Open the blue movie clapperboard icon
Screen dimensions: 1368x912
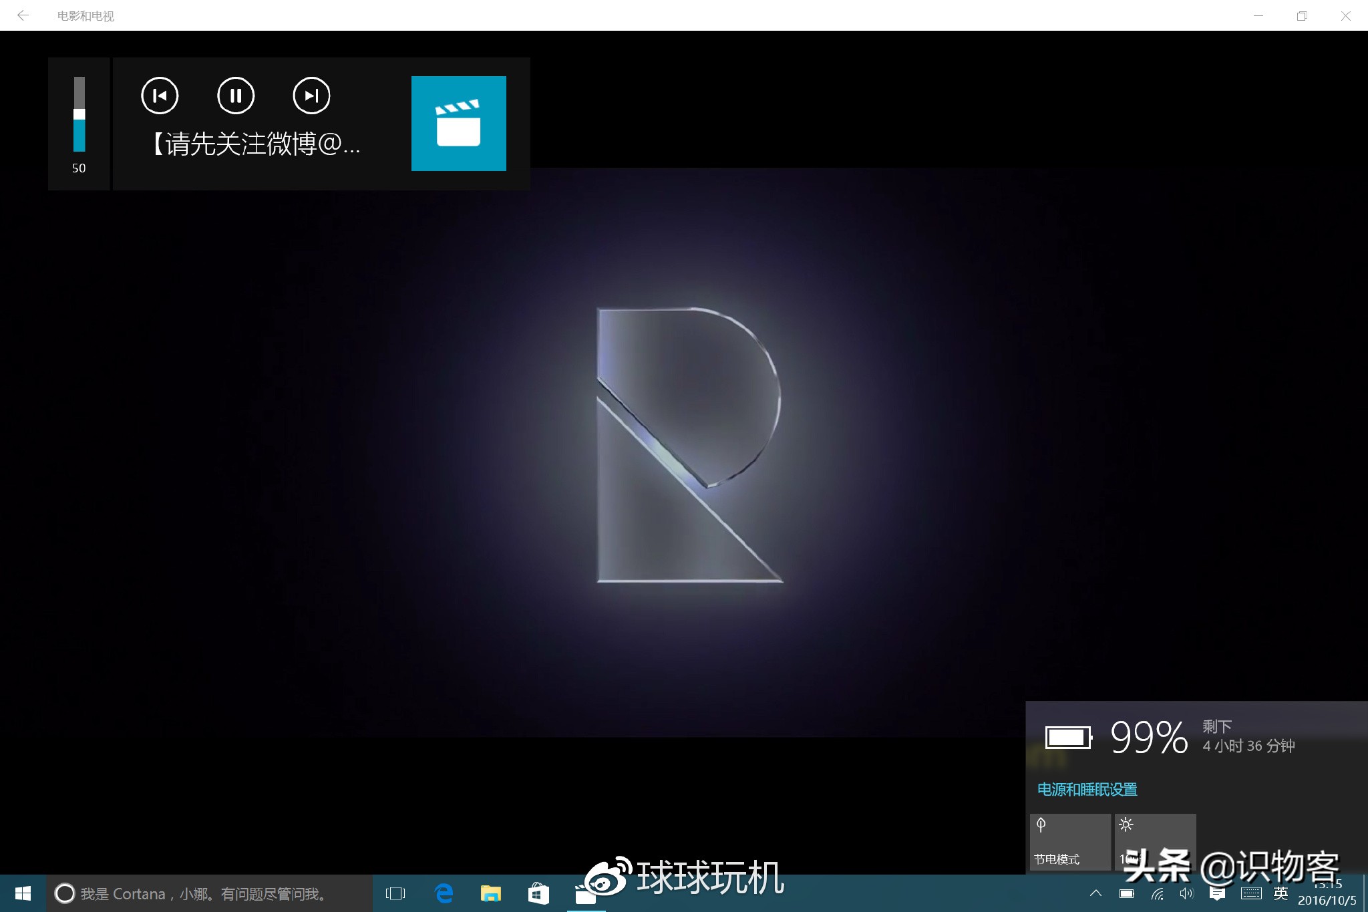pyautogui.click(x=458, y=123)
